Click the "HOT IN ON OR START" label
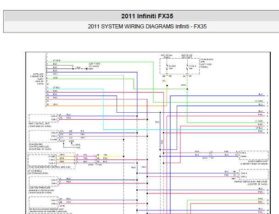The image size is (279, 214). [x=187, y=56]
